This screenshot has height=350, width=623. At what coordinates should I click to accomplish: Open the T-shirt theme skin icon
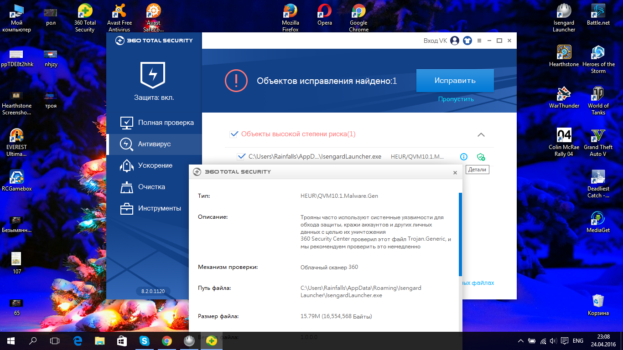(467, 41)
